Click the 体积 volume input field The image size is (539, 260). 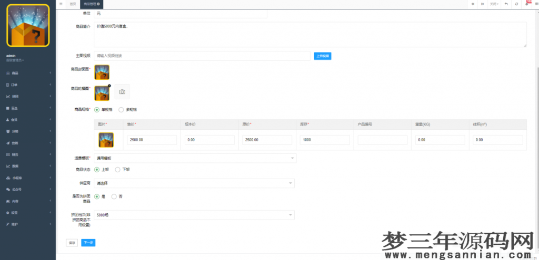click(x=498, y=140)
